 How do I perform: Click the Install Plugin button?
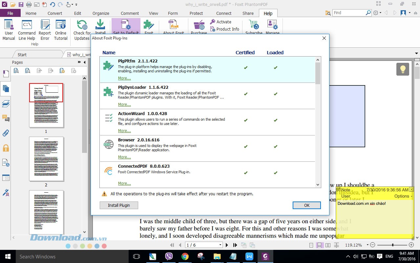[x=119, y=205]
